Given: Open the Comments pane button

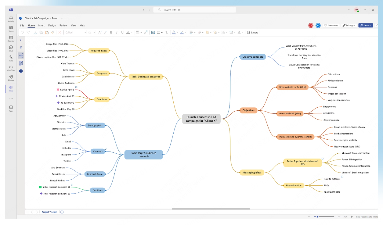Looking at the screenshot, I should [331, 25].
